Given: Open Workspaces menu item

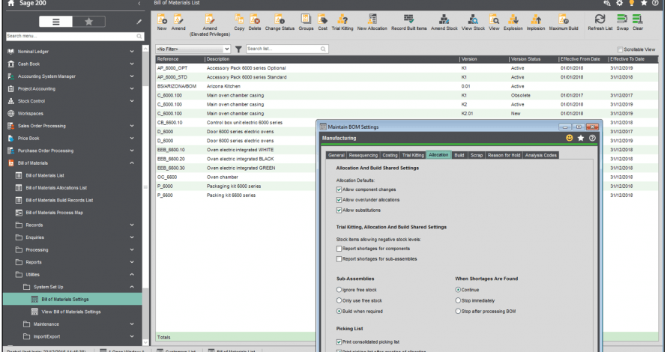Looking at the screenshot, I should click(x=30, y=114).
